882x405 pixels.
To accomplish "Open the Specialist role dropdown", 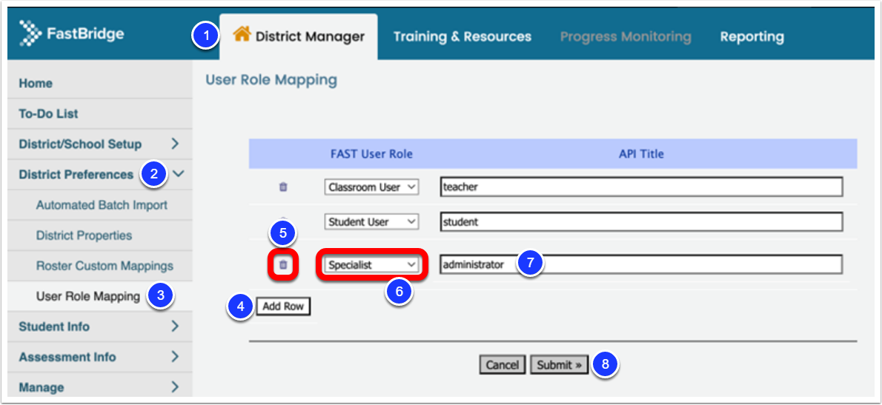I will pyautogui.click(x=372, y=264).
